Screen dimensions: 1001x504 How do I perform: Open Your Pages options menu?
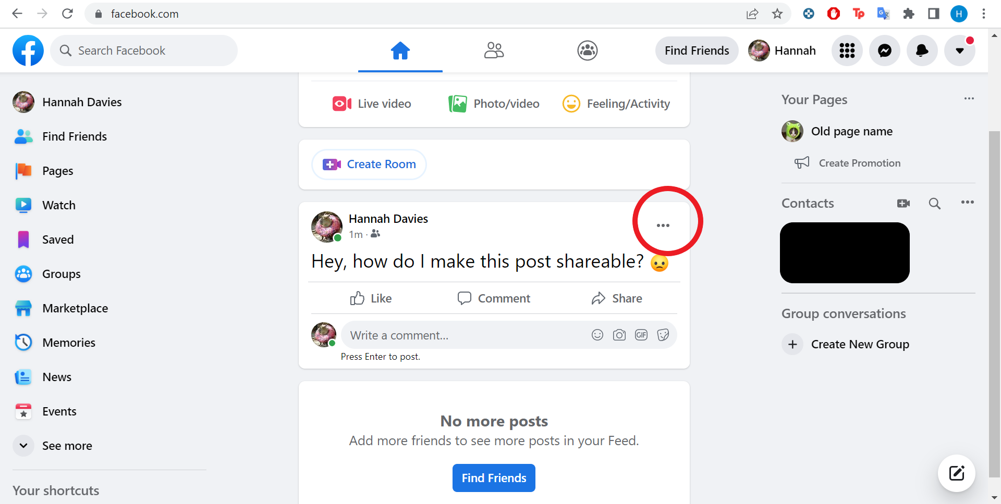(x=969, y=98)
